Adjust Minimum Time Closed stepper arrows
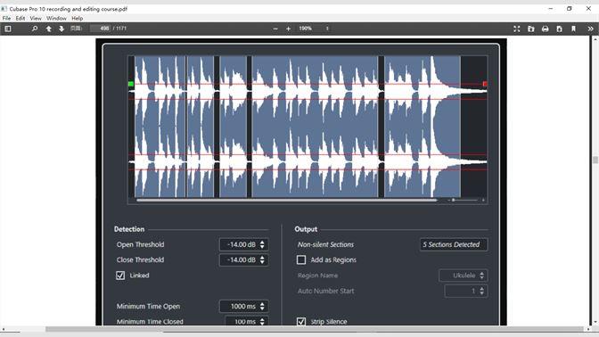 pos(262,321)
